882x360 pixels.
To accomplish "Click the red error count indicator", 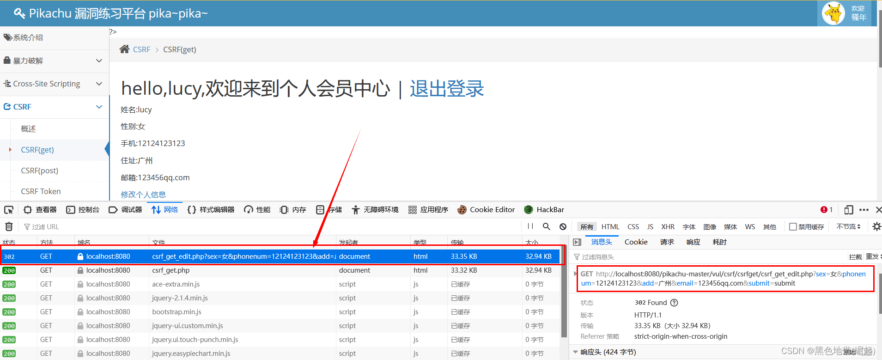I will point(827,210).
